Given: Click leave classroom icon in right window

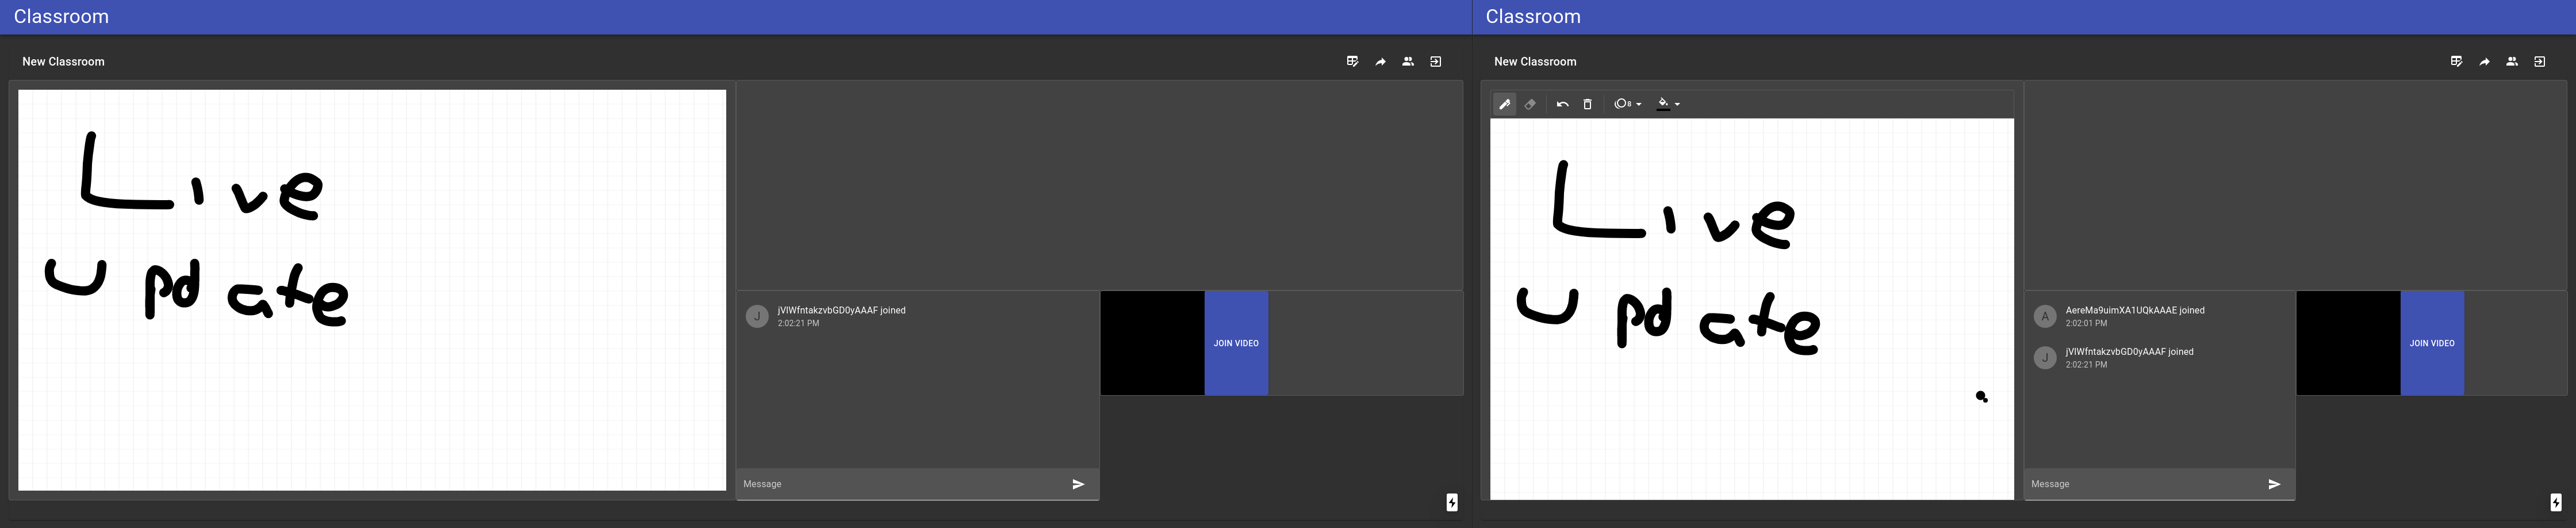Looking at the screenshot, I should (2539, 62).
